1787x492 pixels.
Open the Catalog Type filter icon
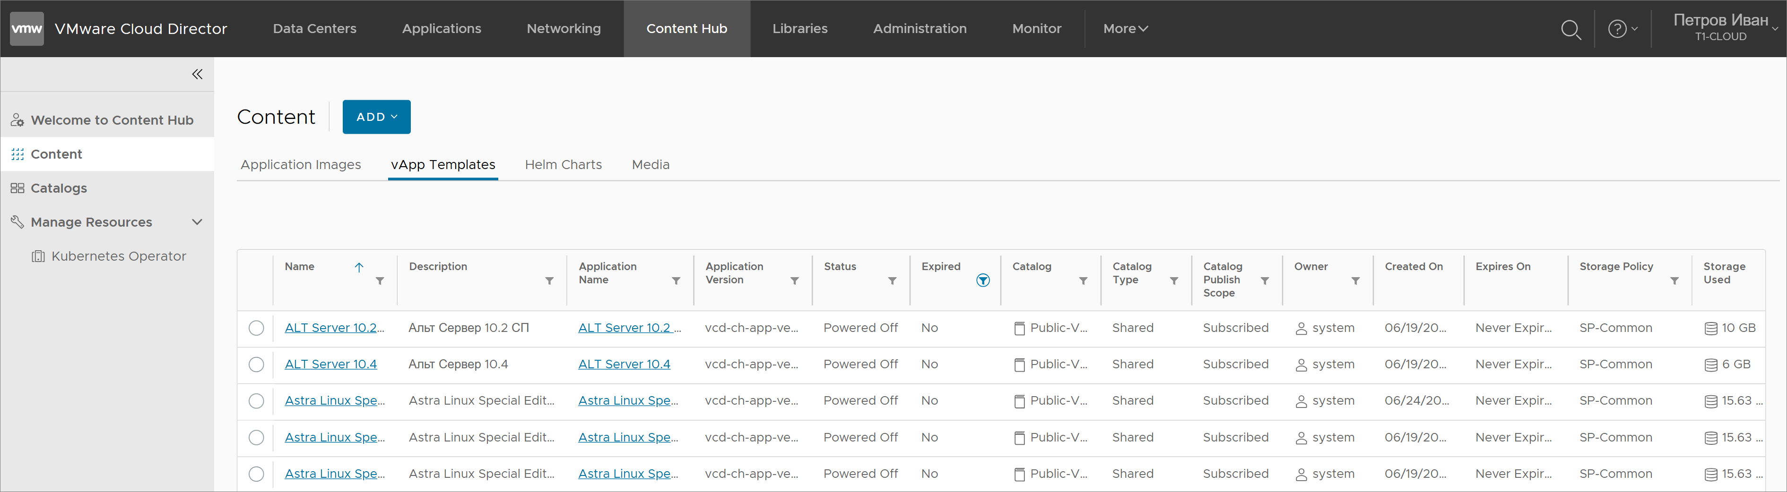1174,280
